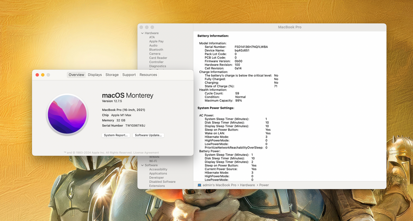This screenshot has width=413, height=221.
Task: Select Applications under Software
Action: click(x=158, y=173)
